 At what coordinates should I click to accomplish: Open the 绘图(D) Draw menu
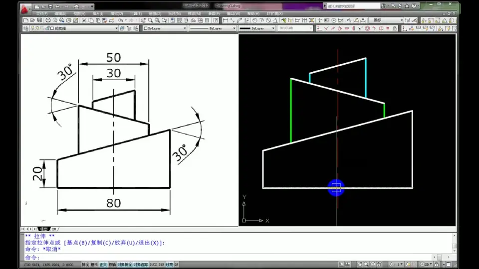(x=155, y=14)
